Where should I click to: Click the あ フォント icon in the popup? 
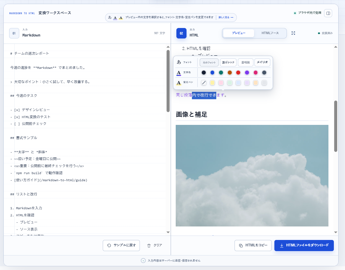click(x=179, y=62)
